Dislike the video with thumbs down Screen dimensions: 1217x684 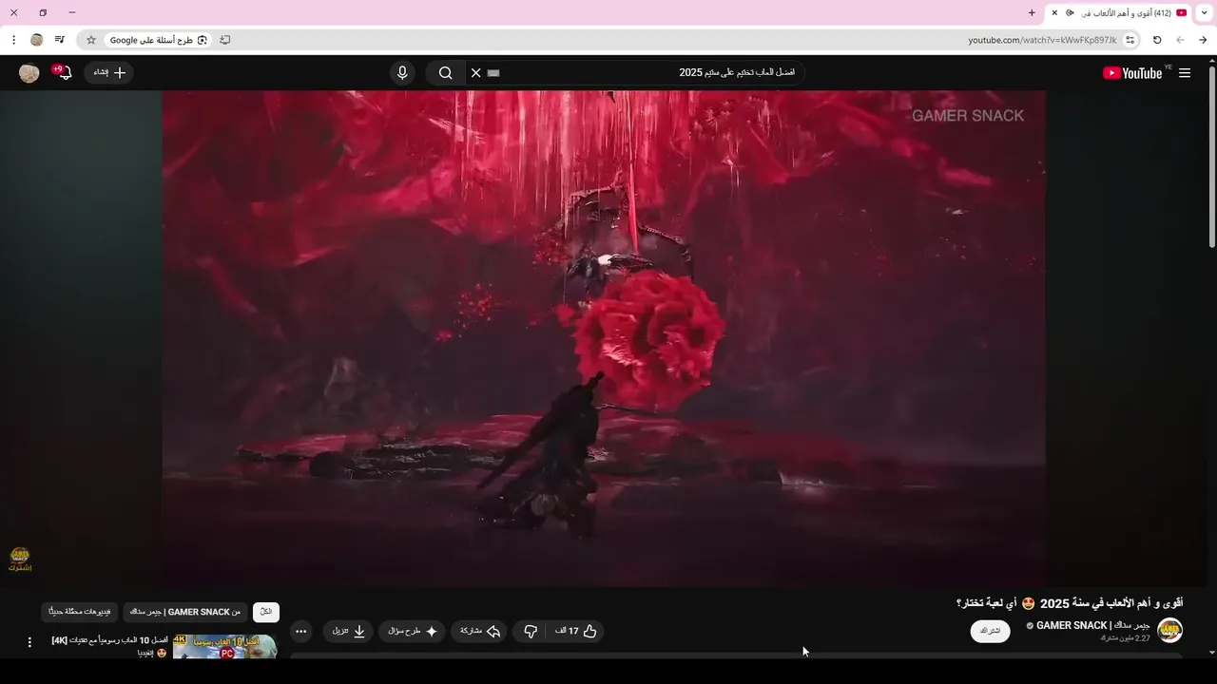[531, 631]
